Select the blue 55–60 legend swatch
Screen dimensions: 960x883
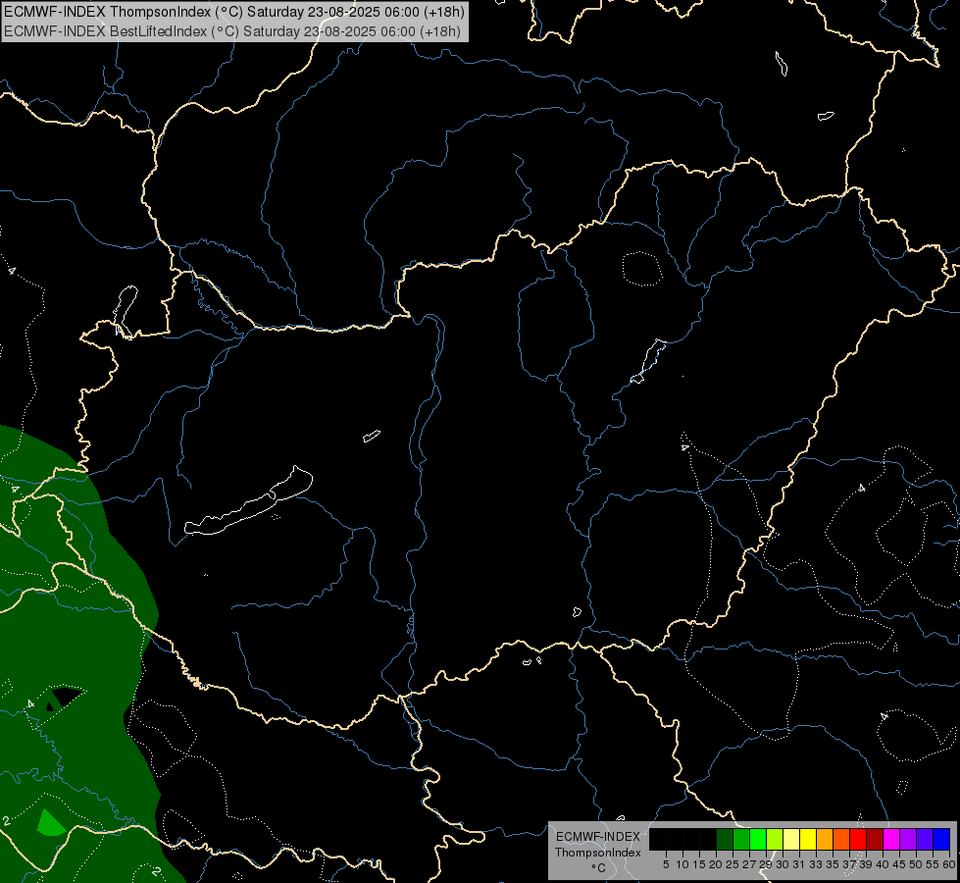[941, 839]
